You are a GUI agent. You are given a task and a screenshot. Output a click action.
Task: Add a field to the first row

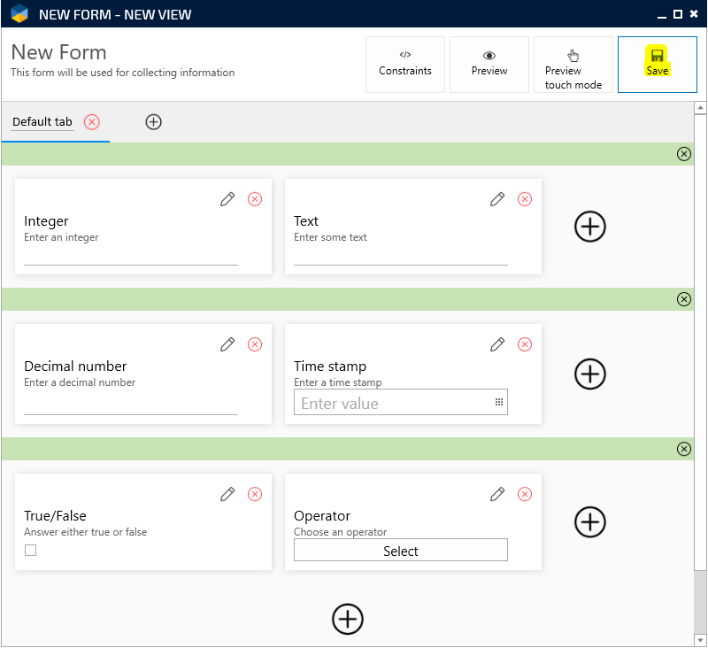pos(590,227)
